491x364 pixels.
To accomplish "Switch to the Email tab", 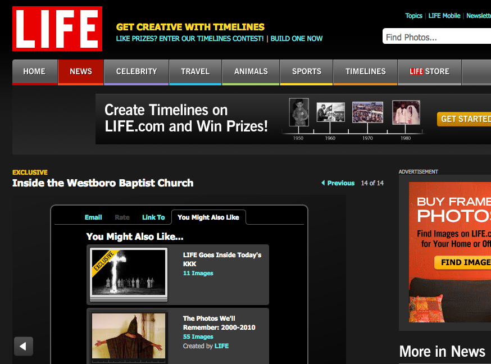I will tap(93, 217).
